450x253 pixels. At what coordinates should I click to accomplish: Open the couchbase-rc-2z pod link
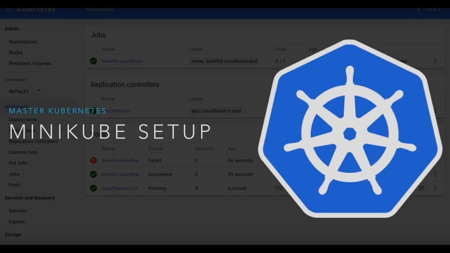pyautogui.click(x=121, y=188)
